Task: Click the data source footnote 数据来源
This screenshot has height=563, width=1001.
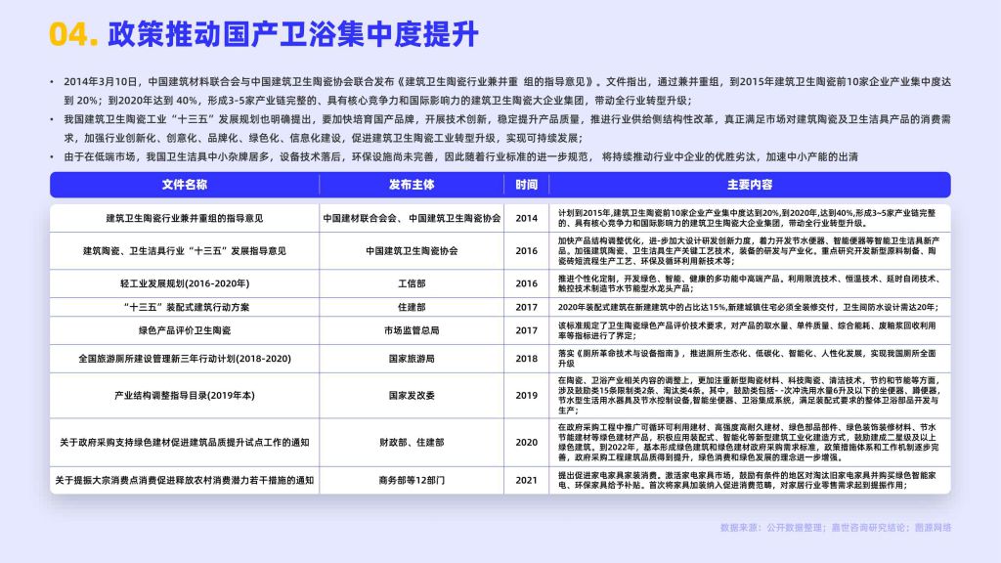Action: coord(836,528)
